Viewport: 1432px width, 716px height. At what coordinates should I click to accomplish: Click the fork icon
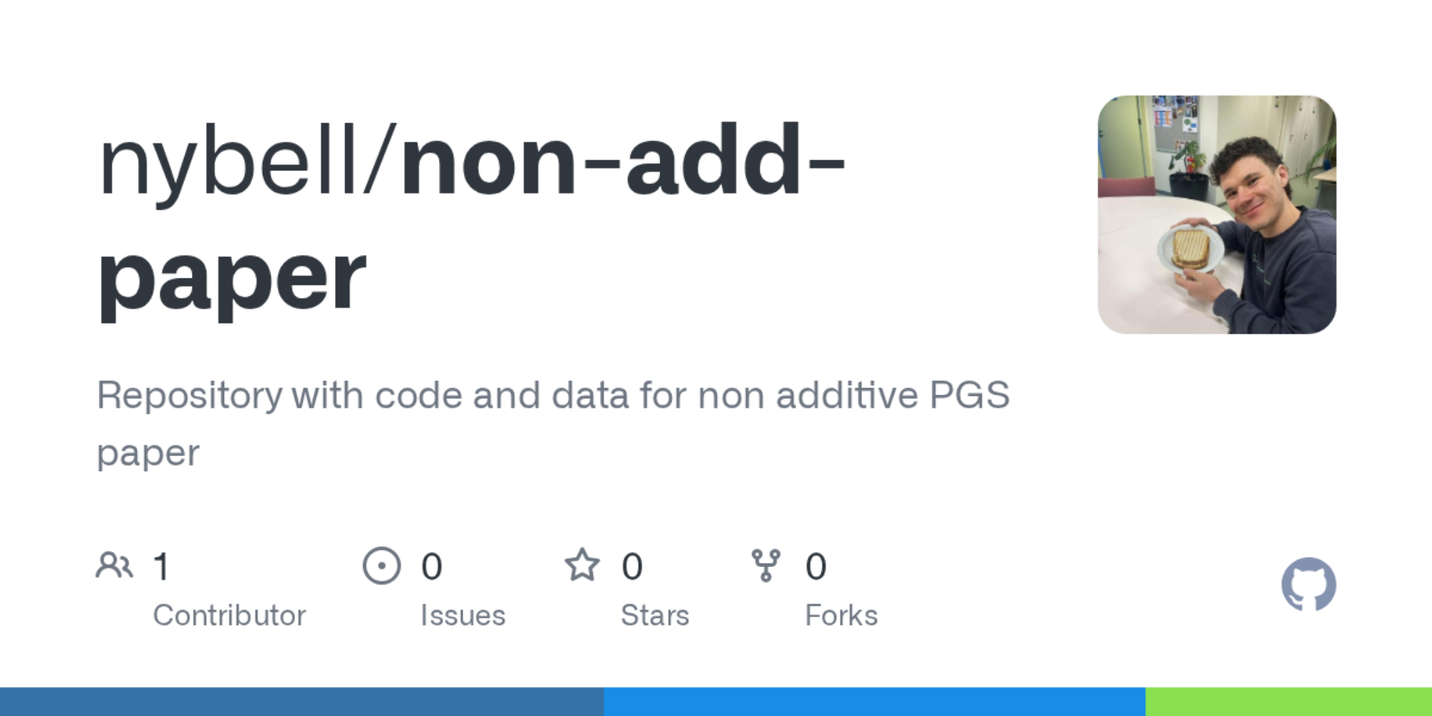point(765,566)
